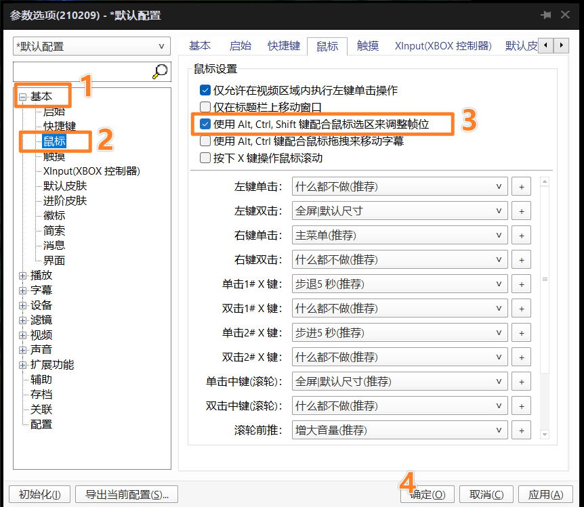584x507 pixels.
Task: Switch to the 启始 tab
Action: pyautogui.click(x=241, y=46)
